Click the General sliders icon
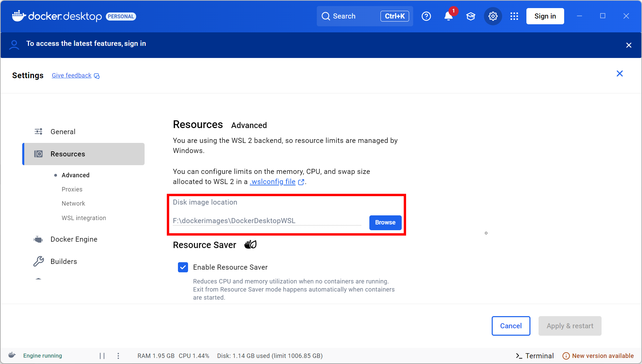 pos(38,131)
